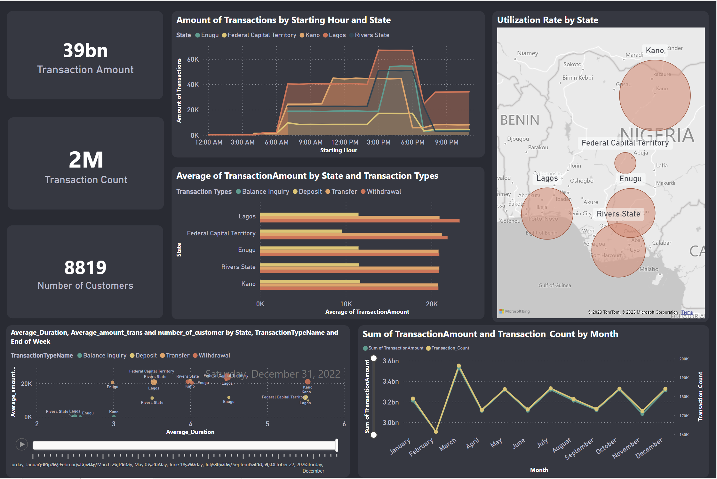Click the February low data point
Screen dimensions: 717x479
pos(436,432)
